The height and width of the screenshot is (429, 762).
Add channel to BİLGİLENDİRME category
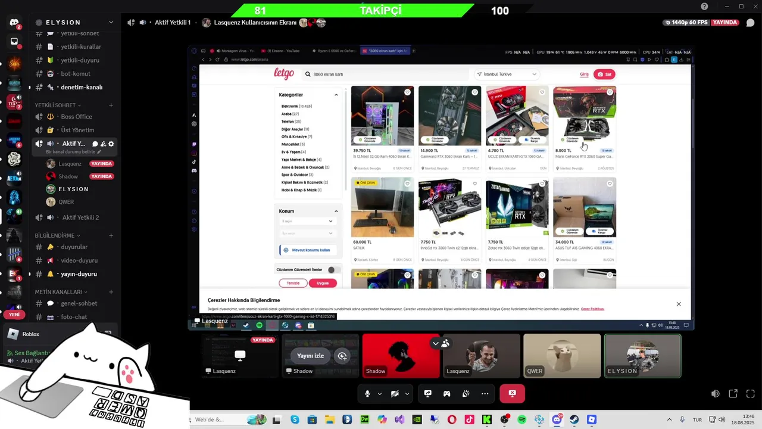[x=111, y=235]
